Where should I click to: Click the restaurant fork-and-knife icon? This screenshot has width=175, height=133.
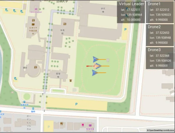61,124
